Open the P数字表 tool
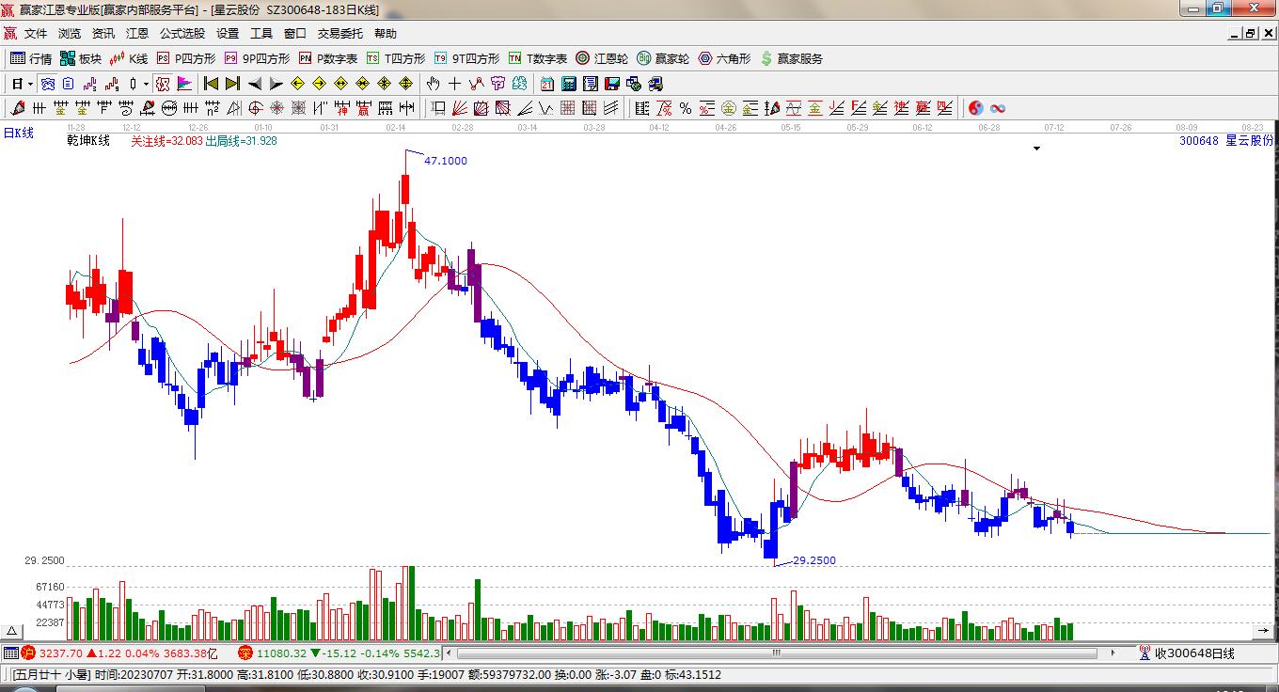Screen dimensions: 1279x692 coord(328,58)
